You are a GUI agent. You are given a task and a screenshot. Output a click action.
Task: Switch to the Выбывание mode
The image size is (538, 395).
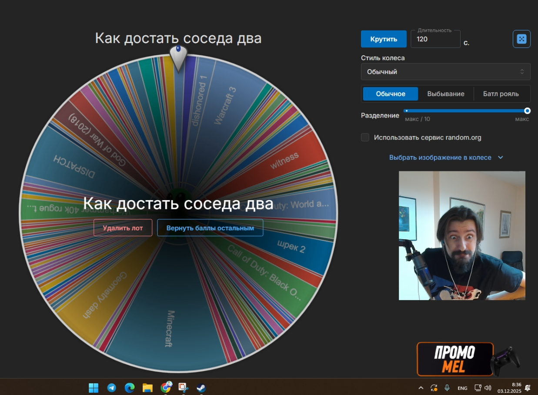[446, 94]
